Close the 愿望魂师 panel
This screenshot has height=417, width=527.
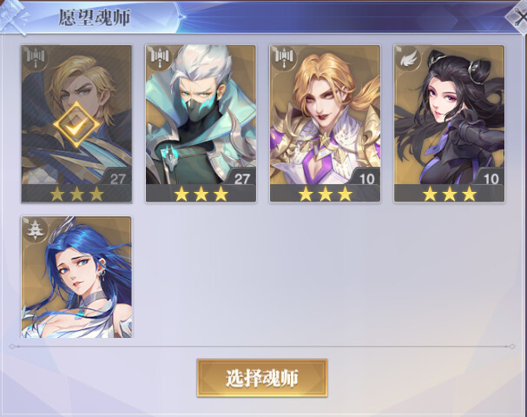point(519,17)
